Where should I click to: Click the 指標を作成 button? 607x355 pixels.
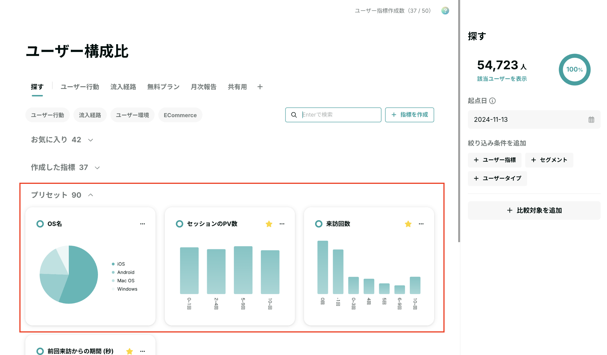click(409, 115)
